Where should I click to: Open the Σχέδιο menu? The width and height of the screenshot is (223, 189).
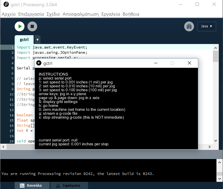point(53,14)
